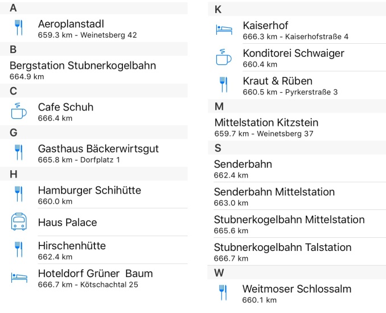386x313 pixels.
Task: Tap the fork-knife icon for Gasthaus Bäckerwirtsgut
Action: point(19,153)
